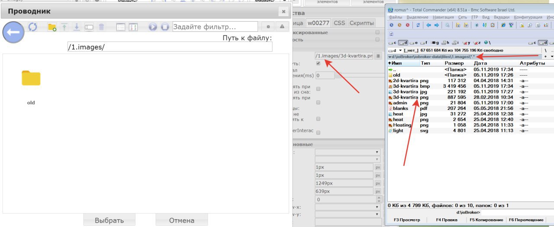Open file browser button beside image path
554x227 pixels.
click(378, 56)
